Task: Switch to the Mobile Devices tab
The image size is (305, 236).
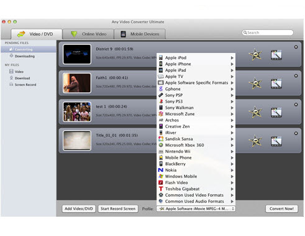Action: coord(140,34)
